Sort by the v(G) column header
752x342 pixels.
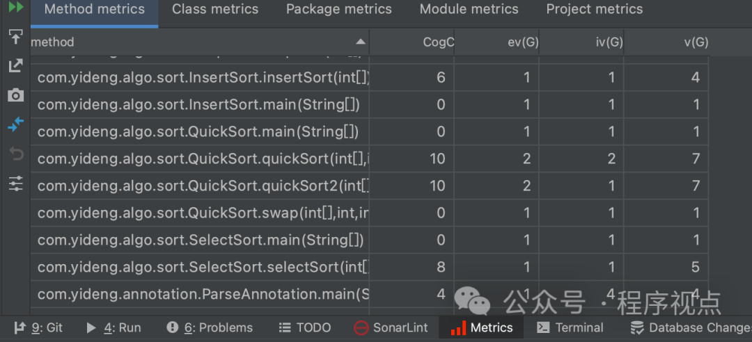pos(696,42)
